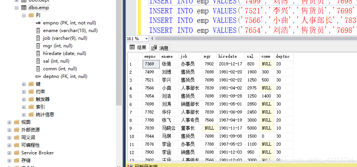Image resolution: width=357 pixels, height=167 pixels.
Task: Collapse the 列 columns folder
Action: [24, 15]
